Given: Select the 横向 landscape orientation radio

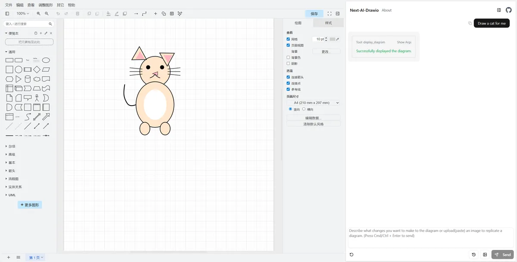Looking at the screenshot, I should pos(304,109).
